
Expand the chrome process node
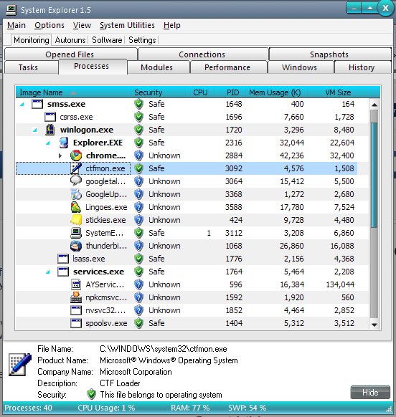[60, 155]
